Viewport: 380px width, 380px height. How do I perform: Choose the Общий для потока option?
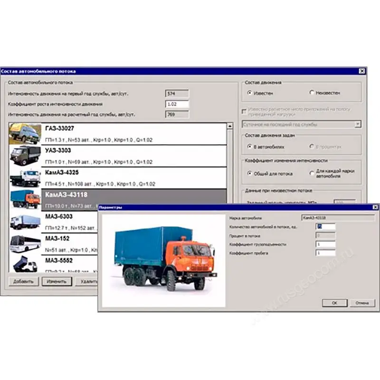pos(250,173)
